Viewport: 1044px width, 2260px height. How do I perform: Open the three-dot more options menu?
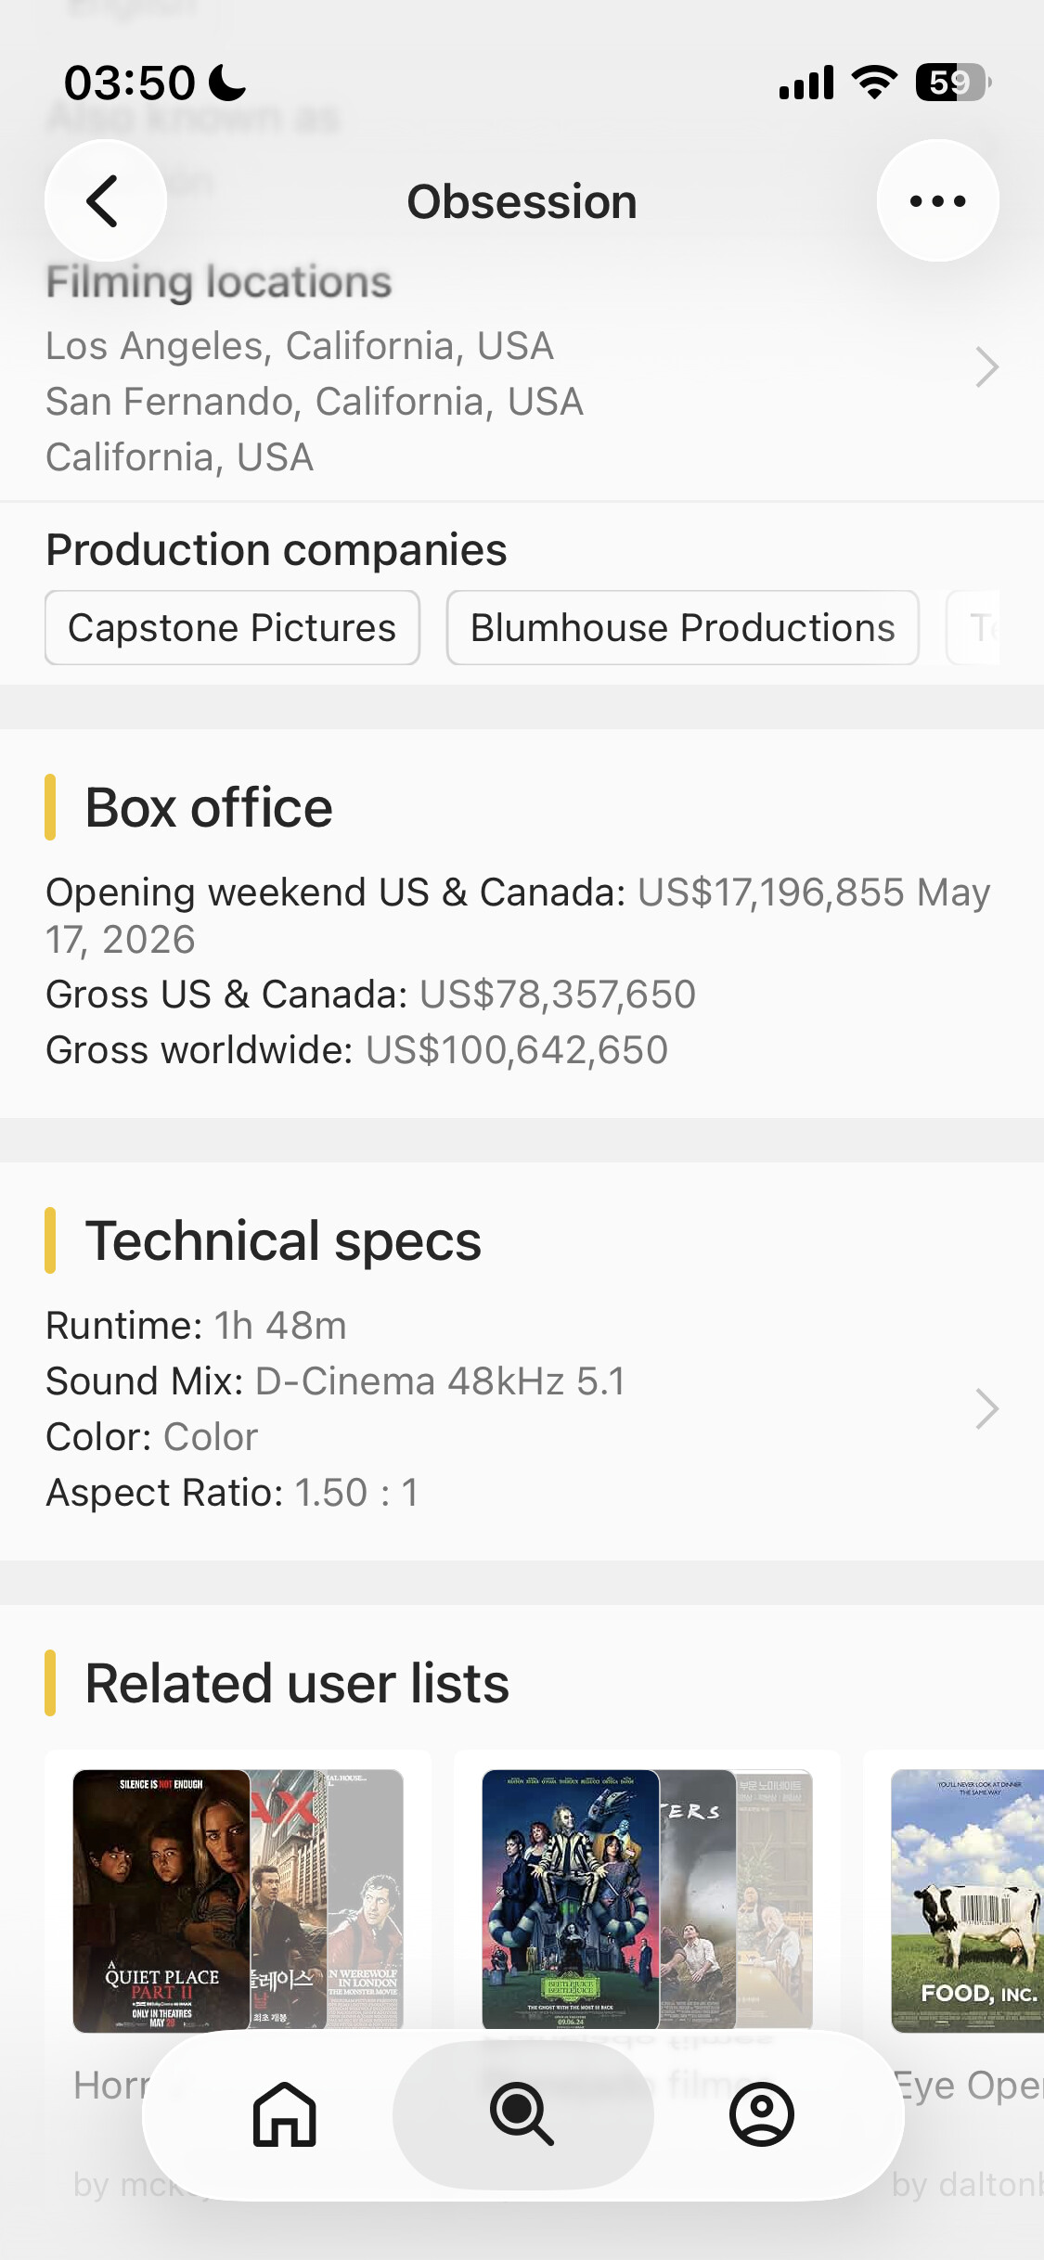pyautogui.click(x=937, y=200)
